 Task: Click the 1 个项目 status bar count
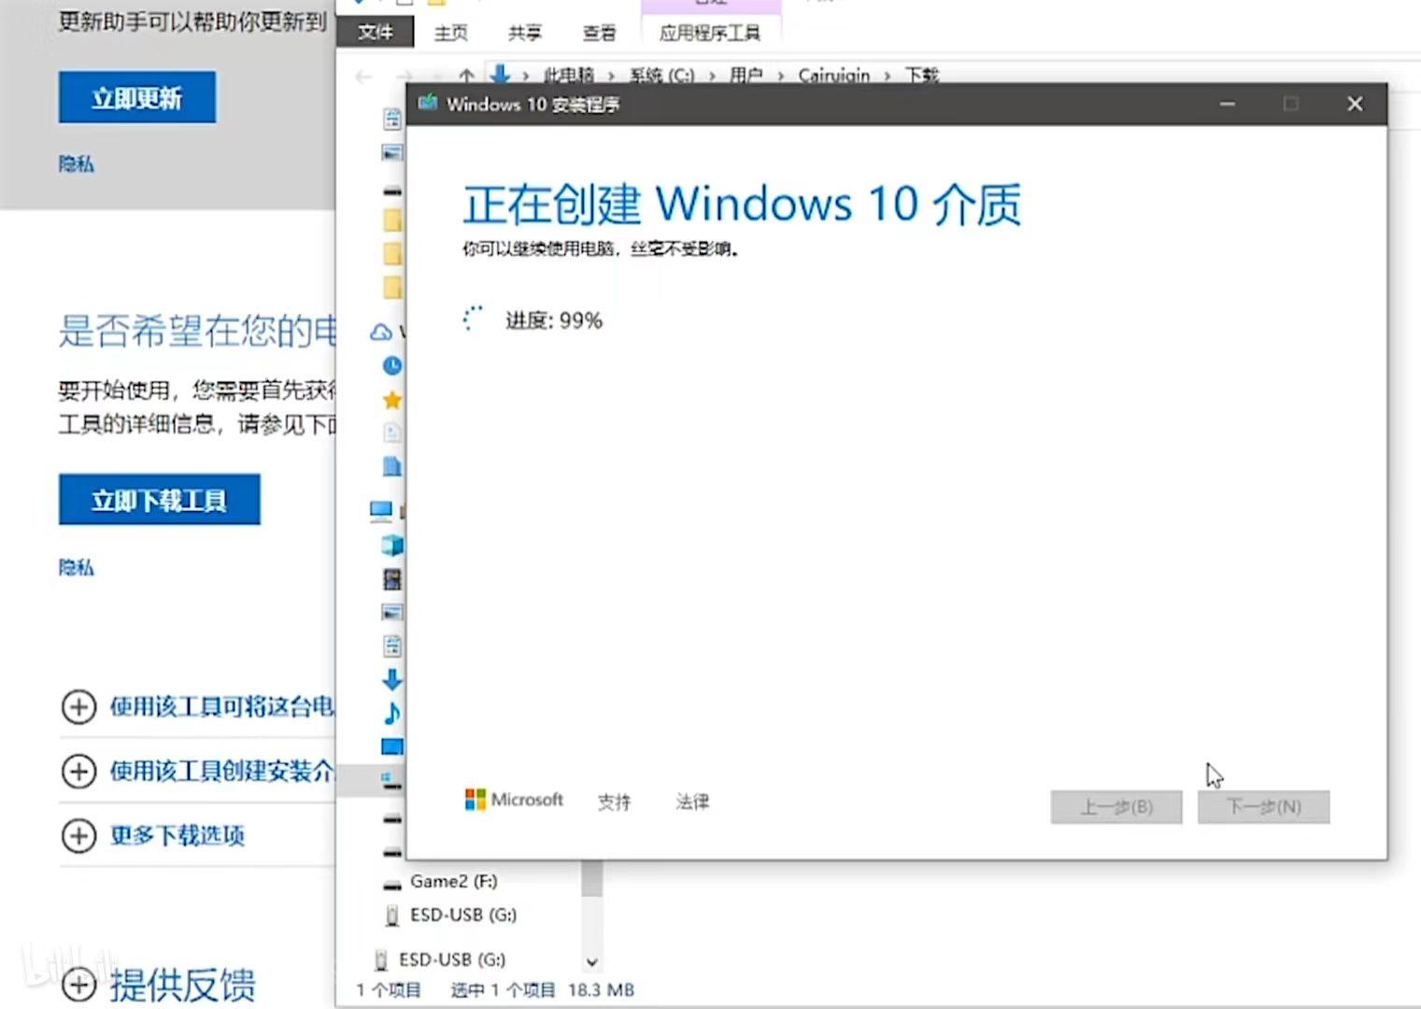(x=389, y=990)
